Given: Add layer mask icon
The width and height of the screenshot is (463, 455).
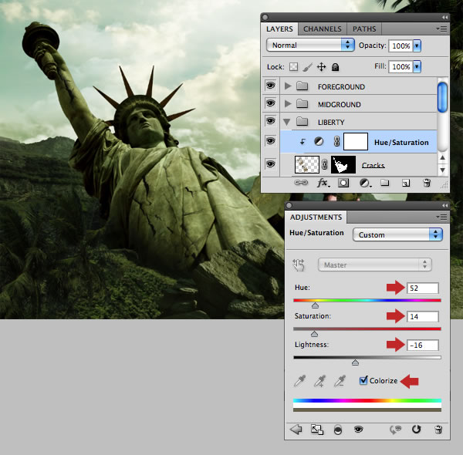Looking at the screenshot, I should [x=343, y=184].
